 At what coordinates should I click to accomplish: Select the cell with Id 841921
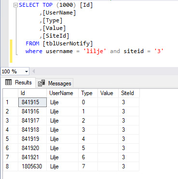coord(32,157)
